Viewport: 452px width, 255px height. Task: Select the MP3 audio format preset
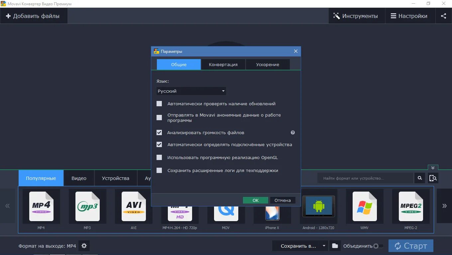point(87,206)
